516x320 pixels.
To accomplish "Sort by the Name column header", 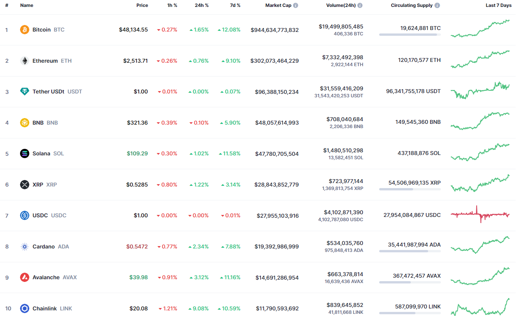I will point(27,5).
